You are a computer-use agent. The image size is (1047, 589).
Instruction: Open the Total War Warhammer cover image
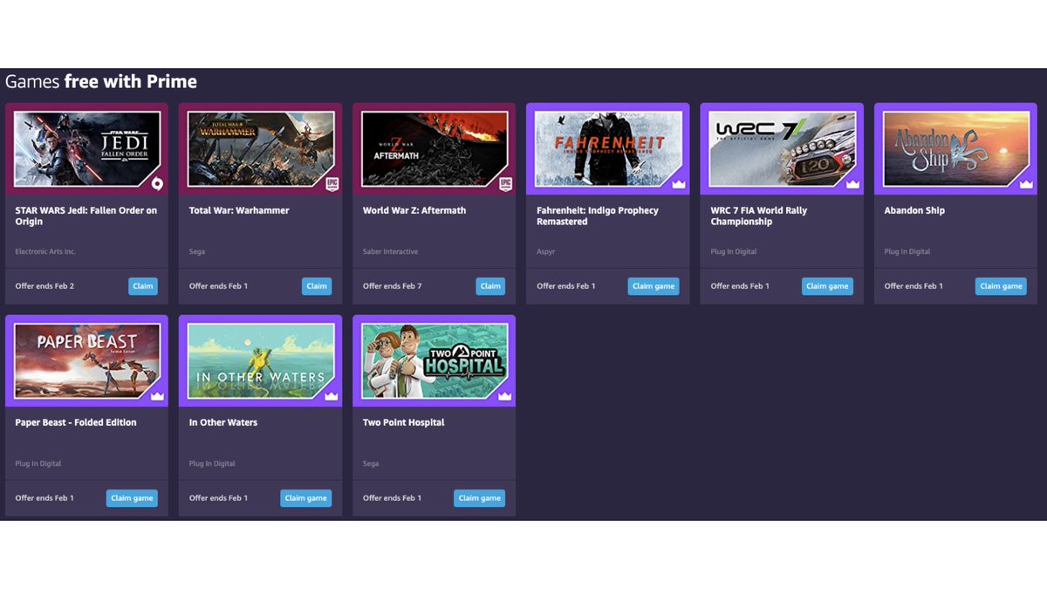(x=260, y=149)
